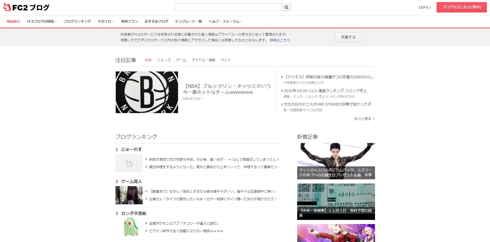Image resolution: width=490 pixels, height=242 pixels.
Task: Click the green Chikorita thumbnail
Action: (131, 227)
